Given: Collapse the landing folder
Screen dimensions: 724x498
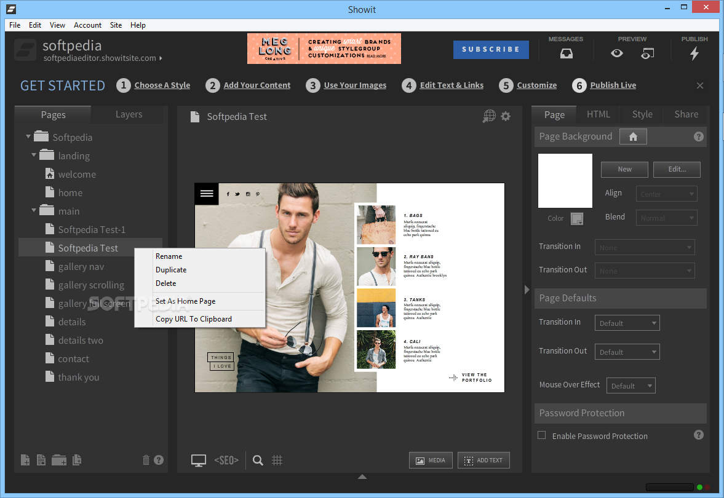Looking at the screenshot, I should point(34,155).
